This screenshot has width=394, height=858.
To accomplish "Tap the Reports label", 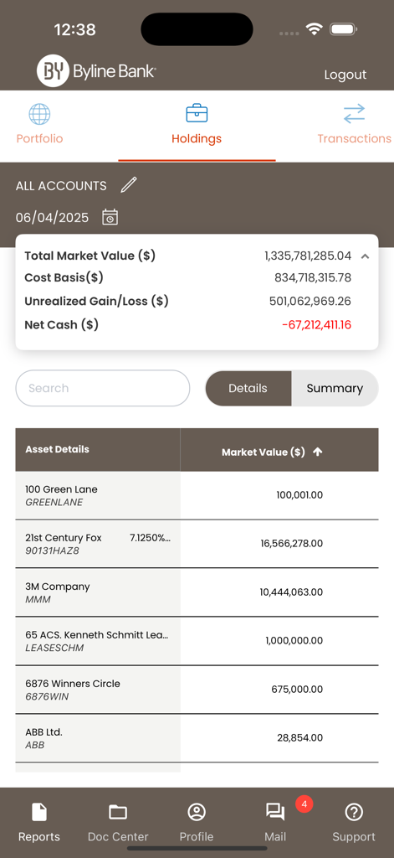I will [39, 837].
